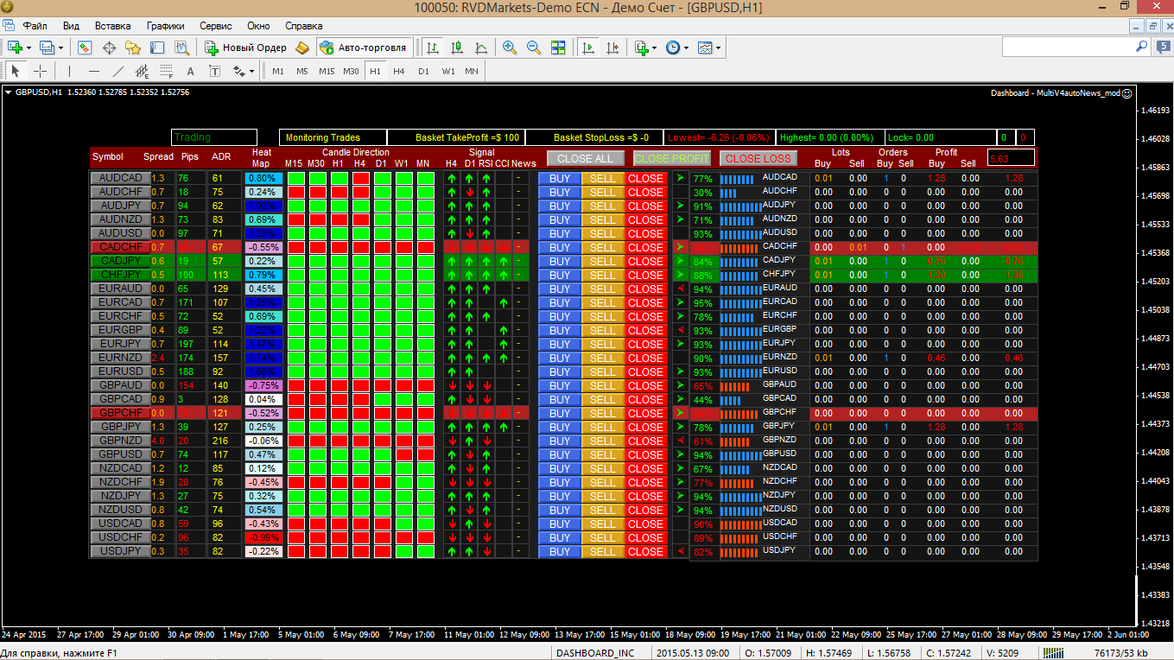Select the arrow Cursor tool
This screenshot has width=1174, height=660.
click(x=16, y=71)
